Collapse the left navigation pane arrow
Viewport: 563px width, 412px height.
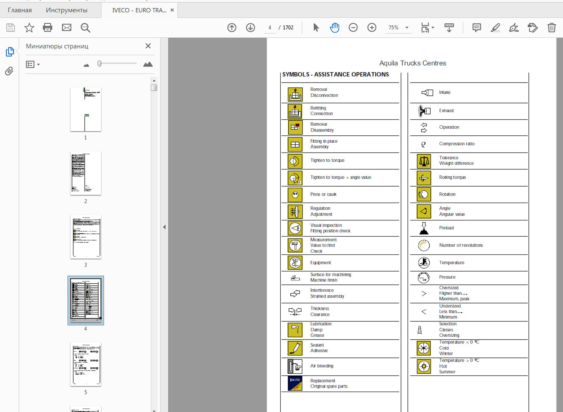(x=164, y=227)
